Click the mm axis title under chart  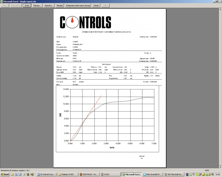coord(112,147)
